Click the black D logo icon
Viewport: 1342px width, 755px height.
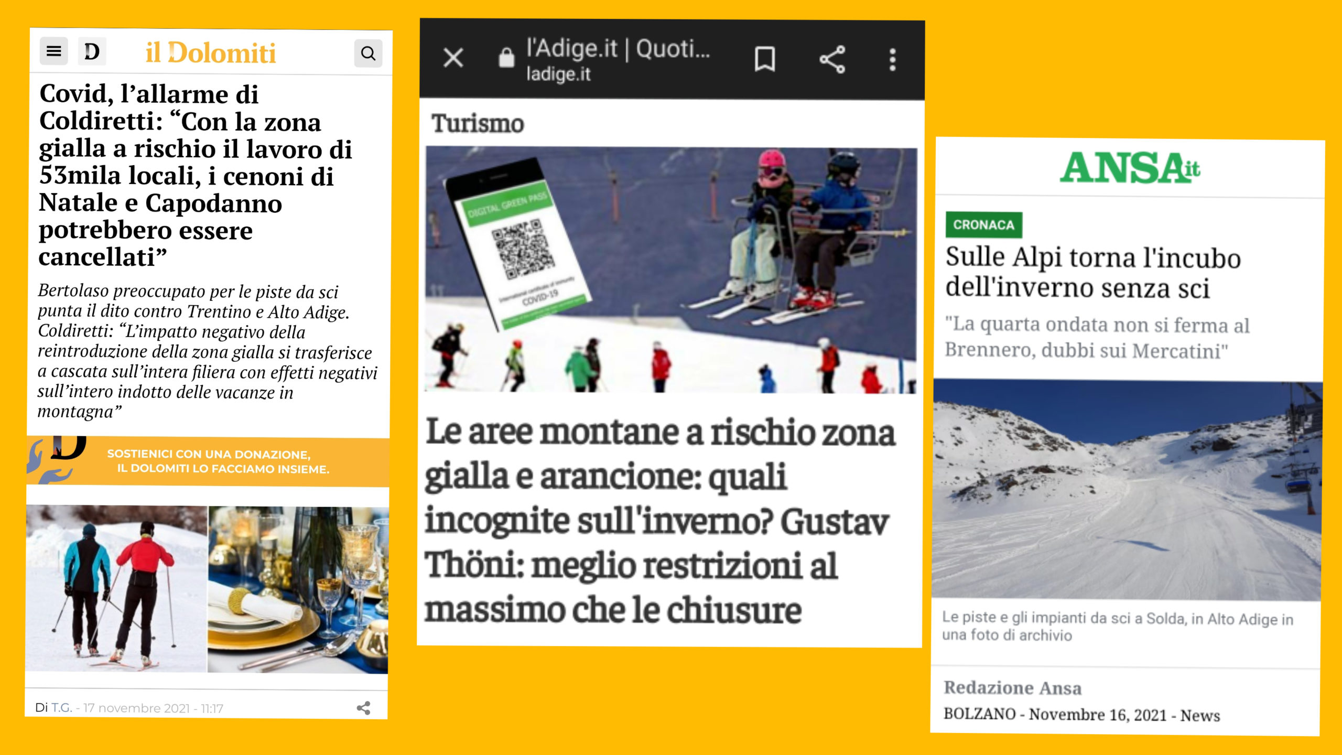92,51
